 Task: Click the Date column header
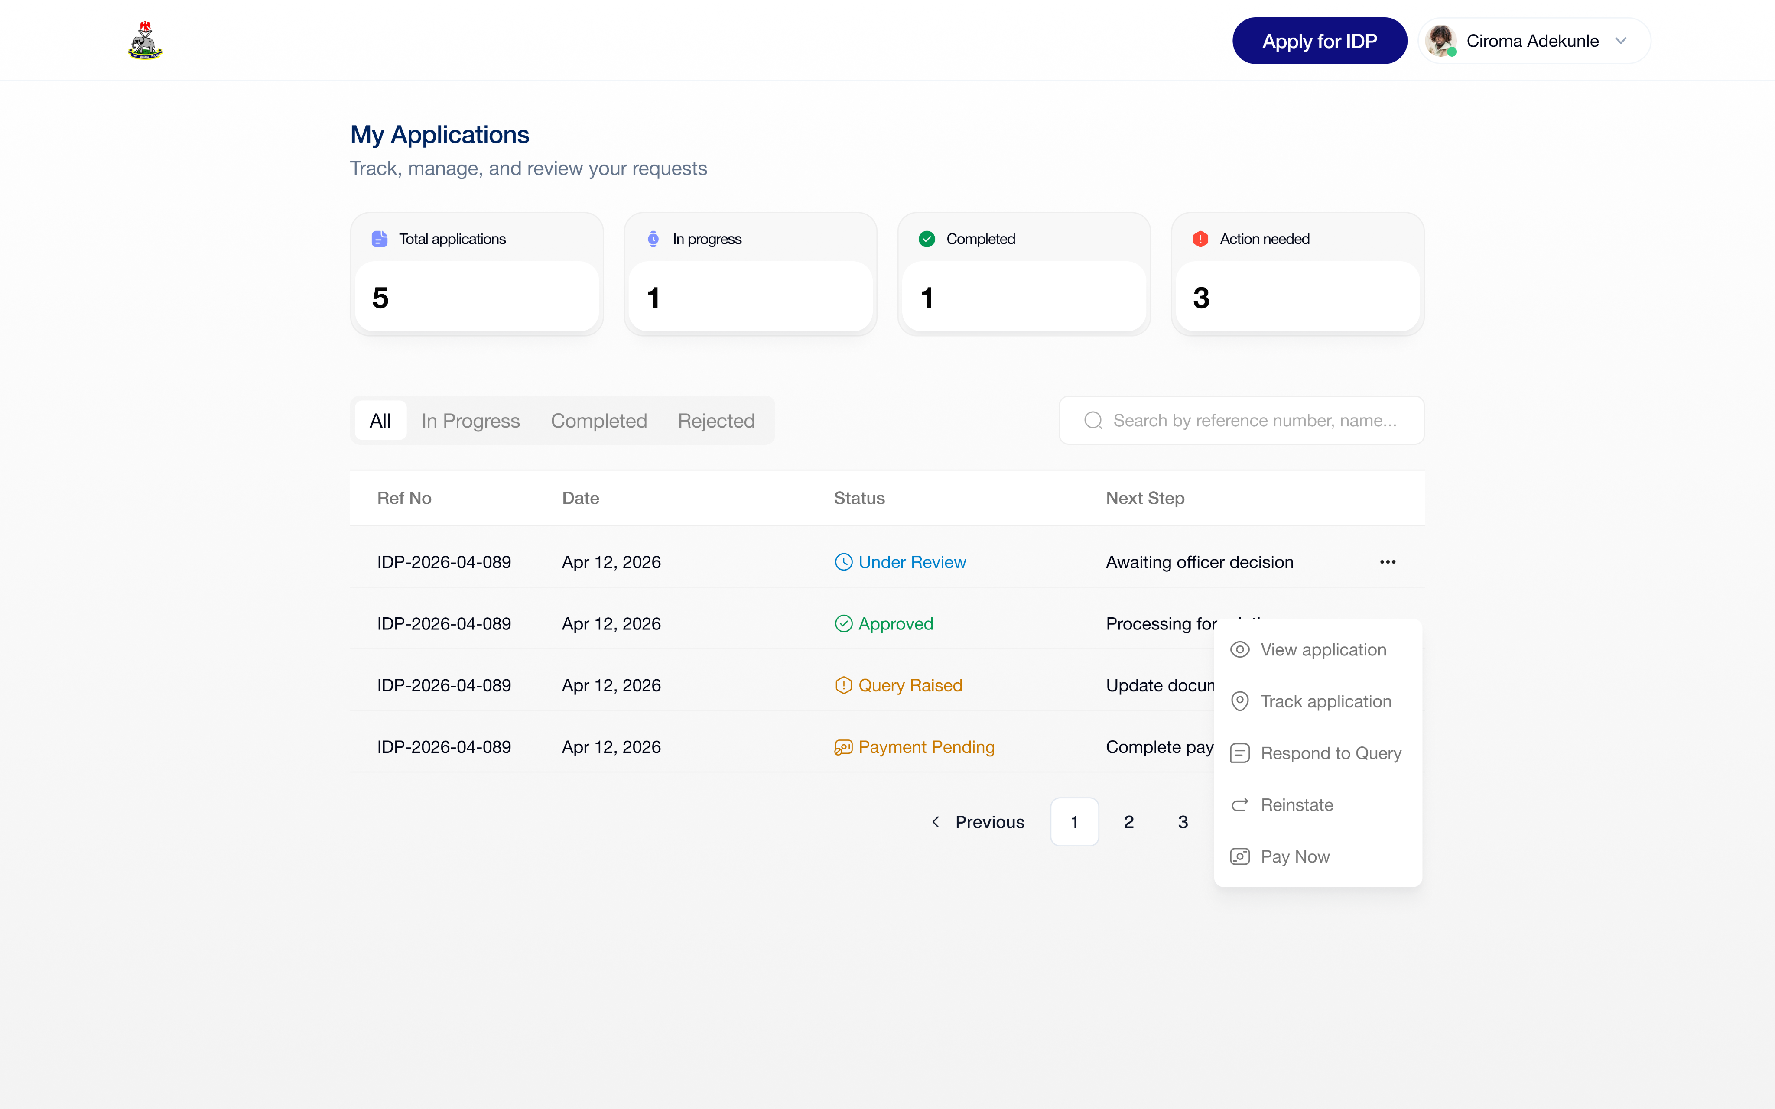pos(580,498)
